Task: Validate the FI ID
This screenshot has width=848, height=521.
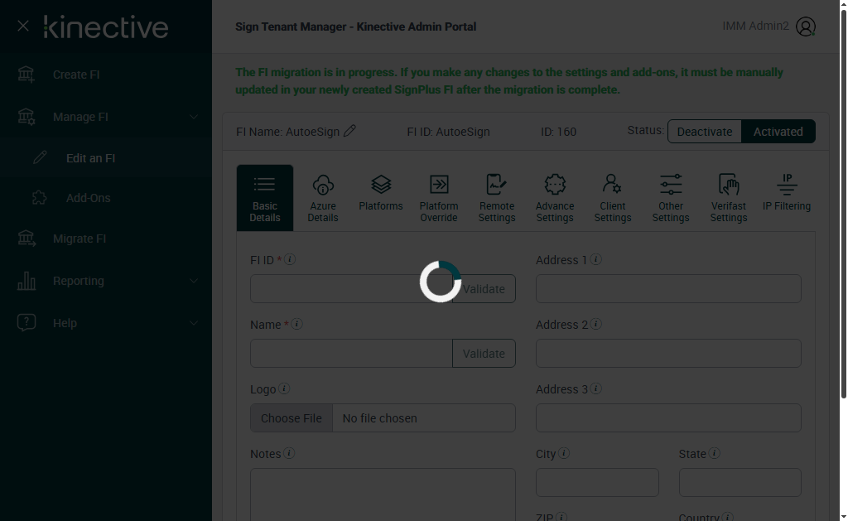Action: click(x=484, y=289)
